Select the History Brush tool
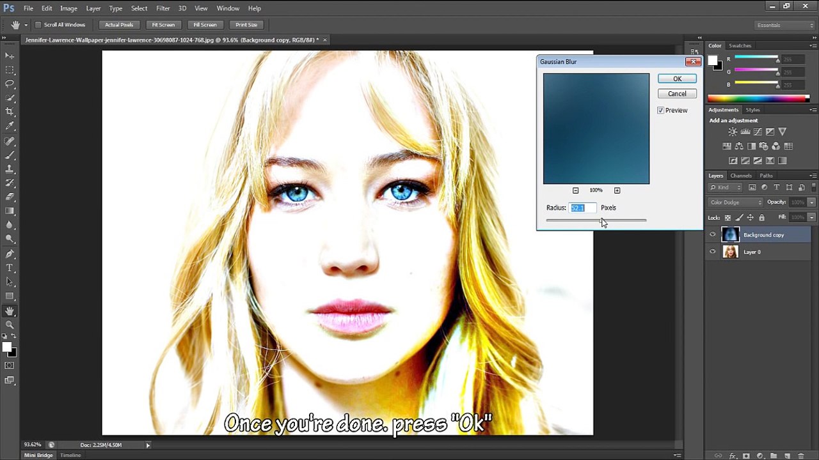819x460 pixels. (10, 183)
